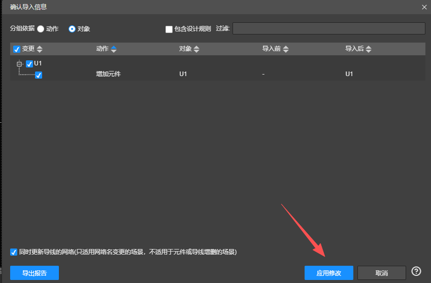Select the U1 tree group label
431x283 pixels.
coord(38,63)
